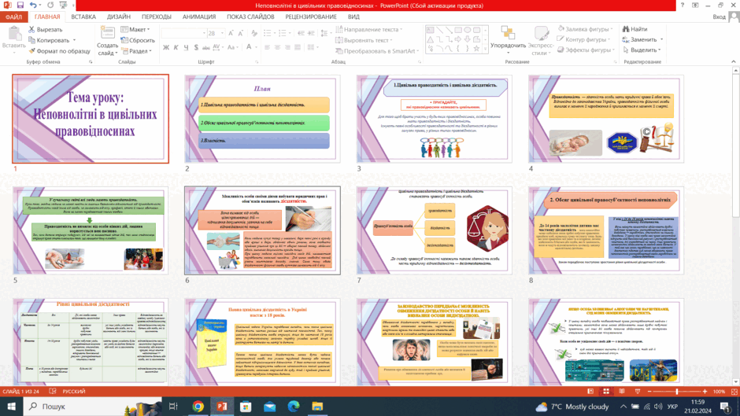The width and height of the screenshot is (740, 416).
Task: Switch to Reading view in status bar
Action: (622, 392)
